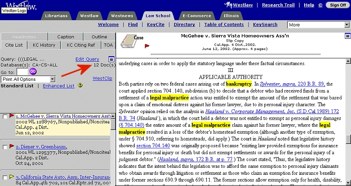Click the yellow flag beside California State Auto result
Screen dimensions: 351x186
12,177
